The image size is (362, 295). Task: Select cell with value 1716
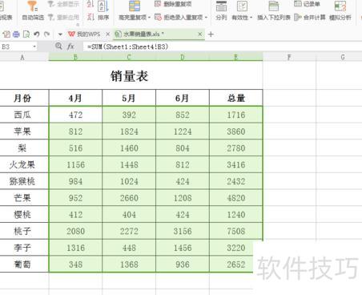point(236,115)
